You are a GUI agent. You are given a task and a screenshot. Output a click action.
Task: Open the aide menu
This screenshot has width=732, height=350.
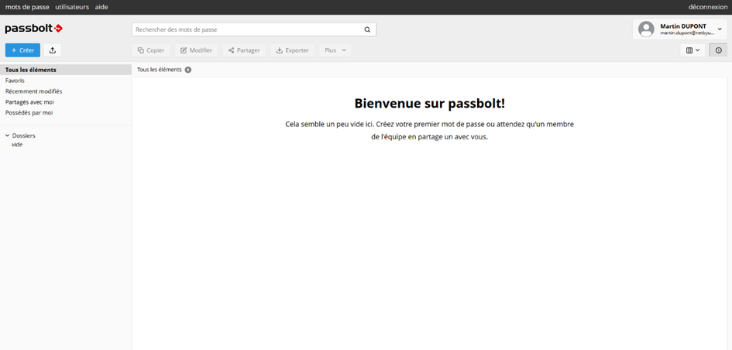(101, 7)
